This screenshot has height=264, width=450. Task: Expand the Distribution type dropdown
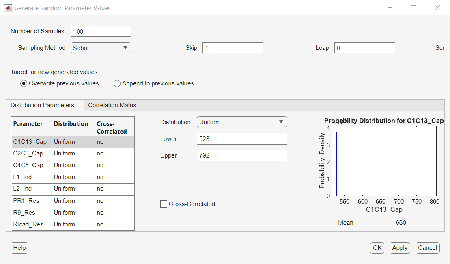coord(242,122)
